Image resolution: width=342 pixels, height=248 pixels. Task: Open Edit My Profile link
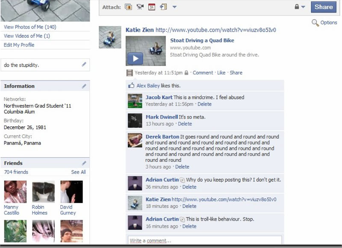[x=19, y=45]
